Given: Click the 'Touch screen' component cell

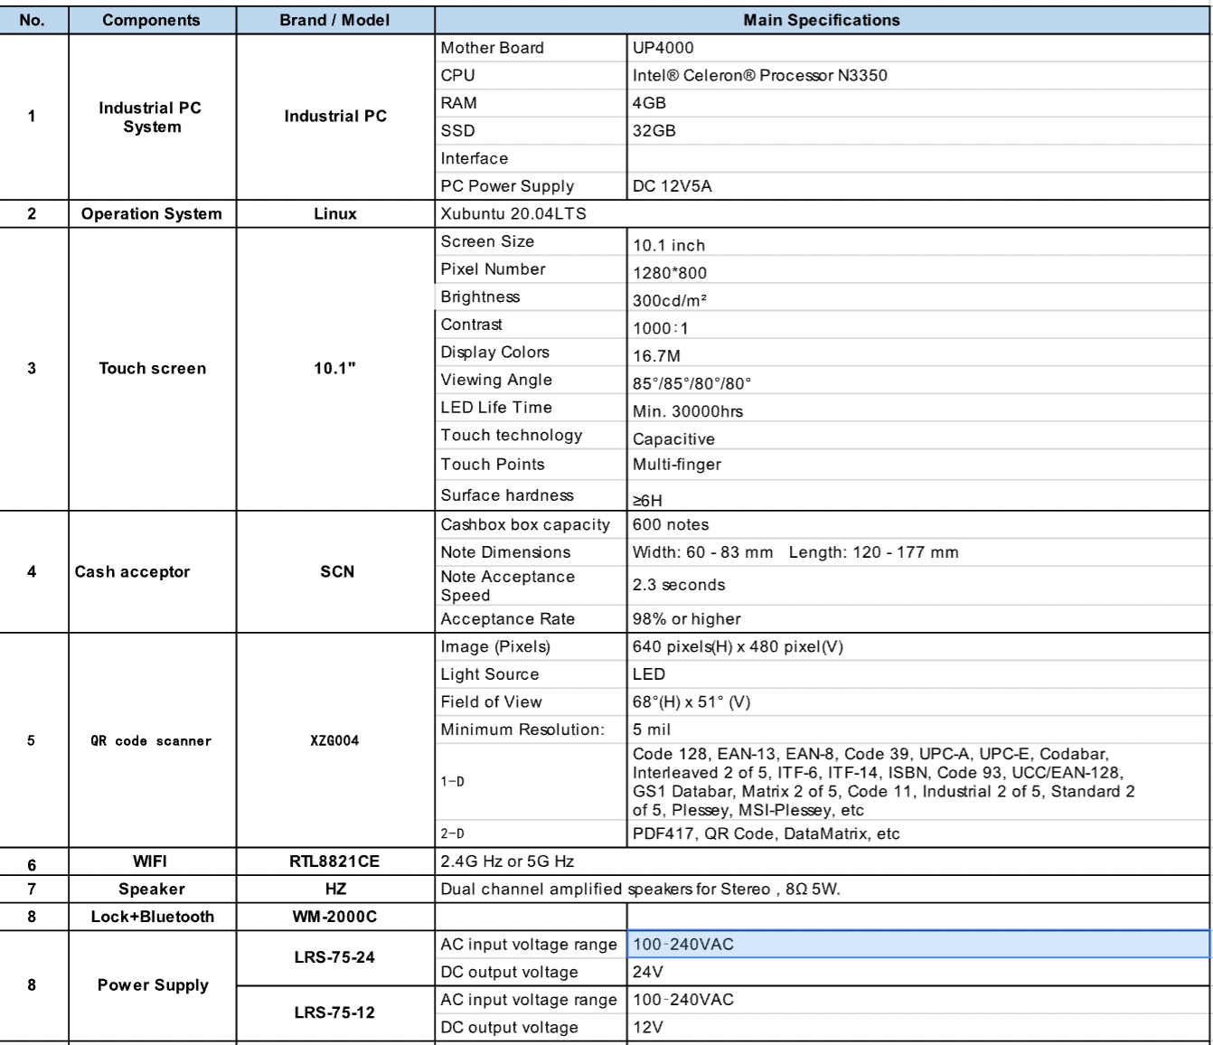Looking at the screenshot, I should click(152, 369).
